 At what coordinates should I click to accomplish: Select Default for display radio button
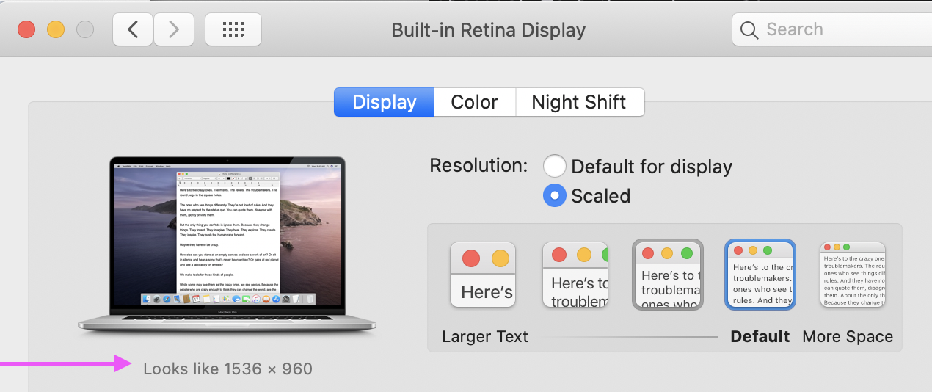(x=555, y=167)
